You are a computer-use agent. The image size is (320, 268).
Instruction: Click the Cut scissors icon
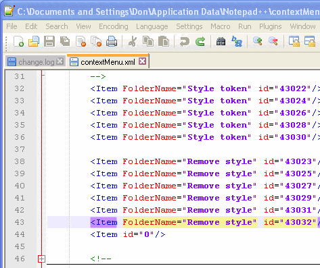[x=133, y=41]
